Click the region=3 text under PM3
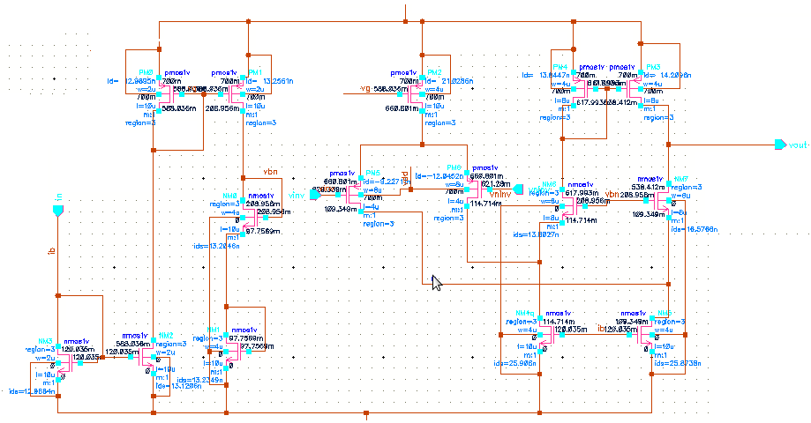 (x=658, y=118)
